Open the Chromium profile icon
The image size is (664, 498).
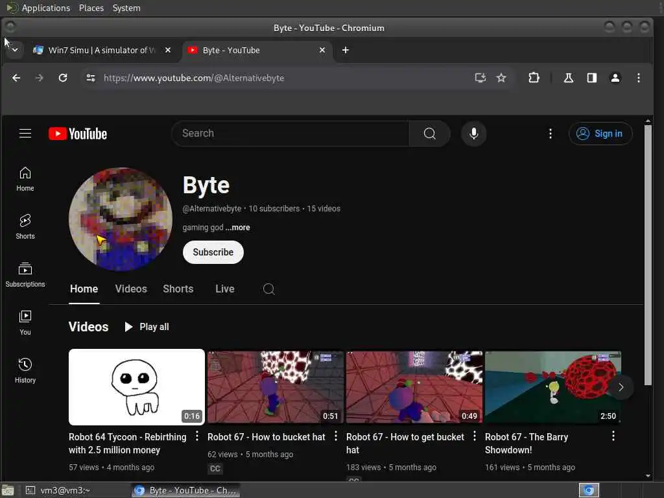[615, 78]
